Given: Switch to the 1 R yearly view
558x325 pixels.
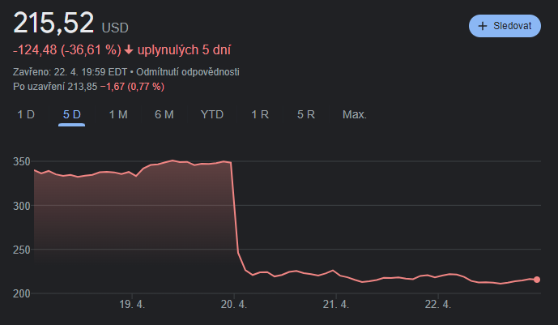Looking at the screenshot, I should click(x=260, y=114).
